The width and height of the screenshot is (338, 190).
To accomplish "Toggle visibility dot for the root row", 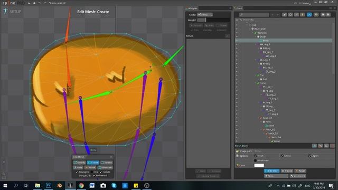I will point(237,25).
